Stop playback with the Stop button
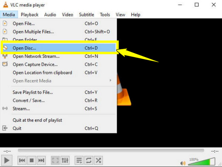Image resolution: width=222 pixels, height=167 pixels. click(x=31, y=160)
